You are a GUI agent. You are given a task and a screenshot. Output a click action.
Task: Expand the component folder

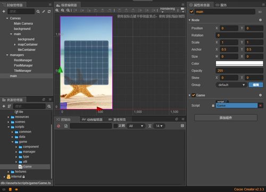[x=16, y=147]
